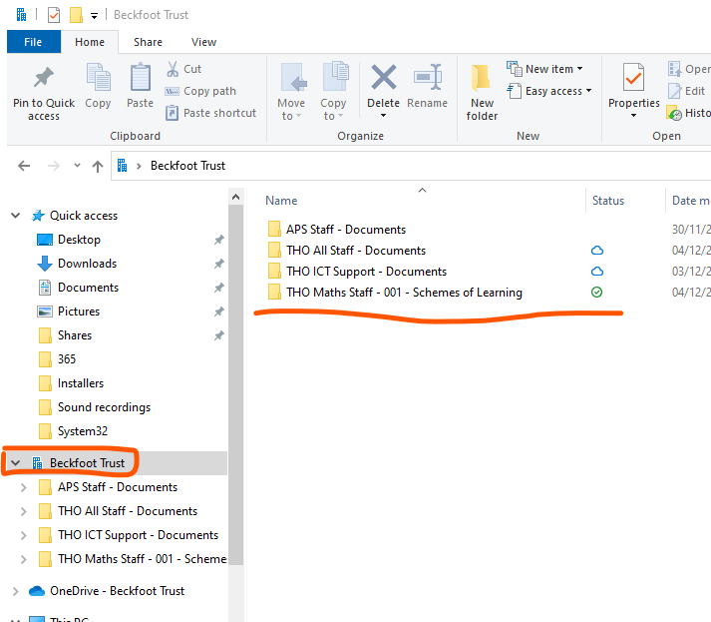711x622 pixels.
Task: Click Paste shortcut in the ribbon
Action: (210, 113)
